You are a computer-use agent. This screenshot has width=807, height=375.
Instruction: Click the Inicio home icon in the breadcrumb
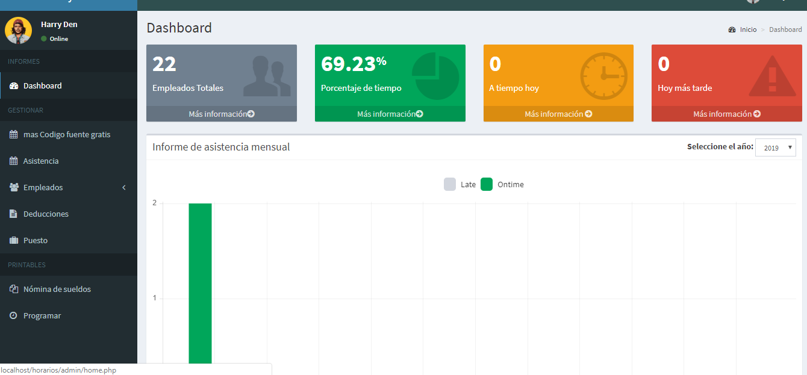point(731,29)
